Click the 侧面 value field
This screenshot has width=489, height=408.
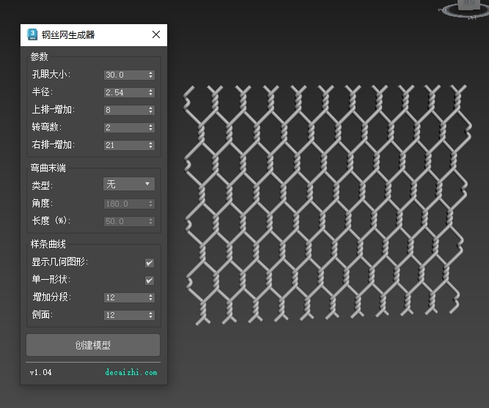125,315
